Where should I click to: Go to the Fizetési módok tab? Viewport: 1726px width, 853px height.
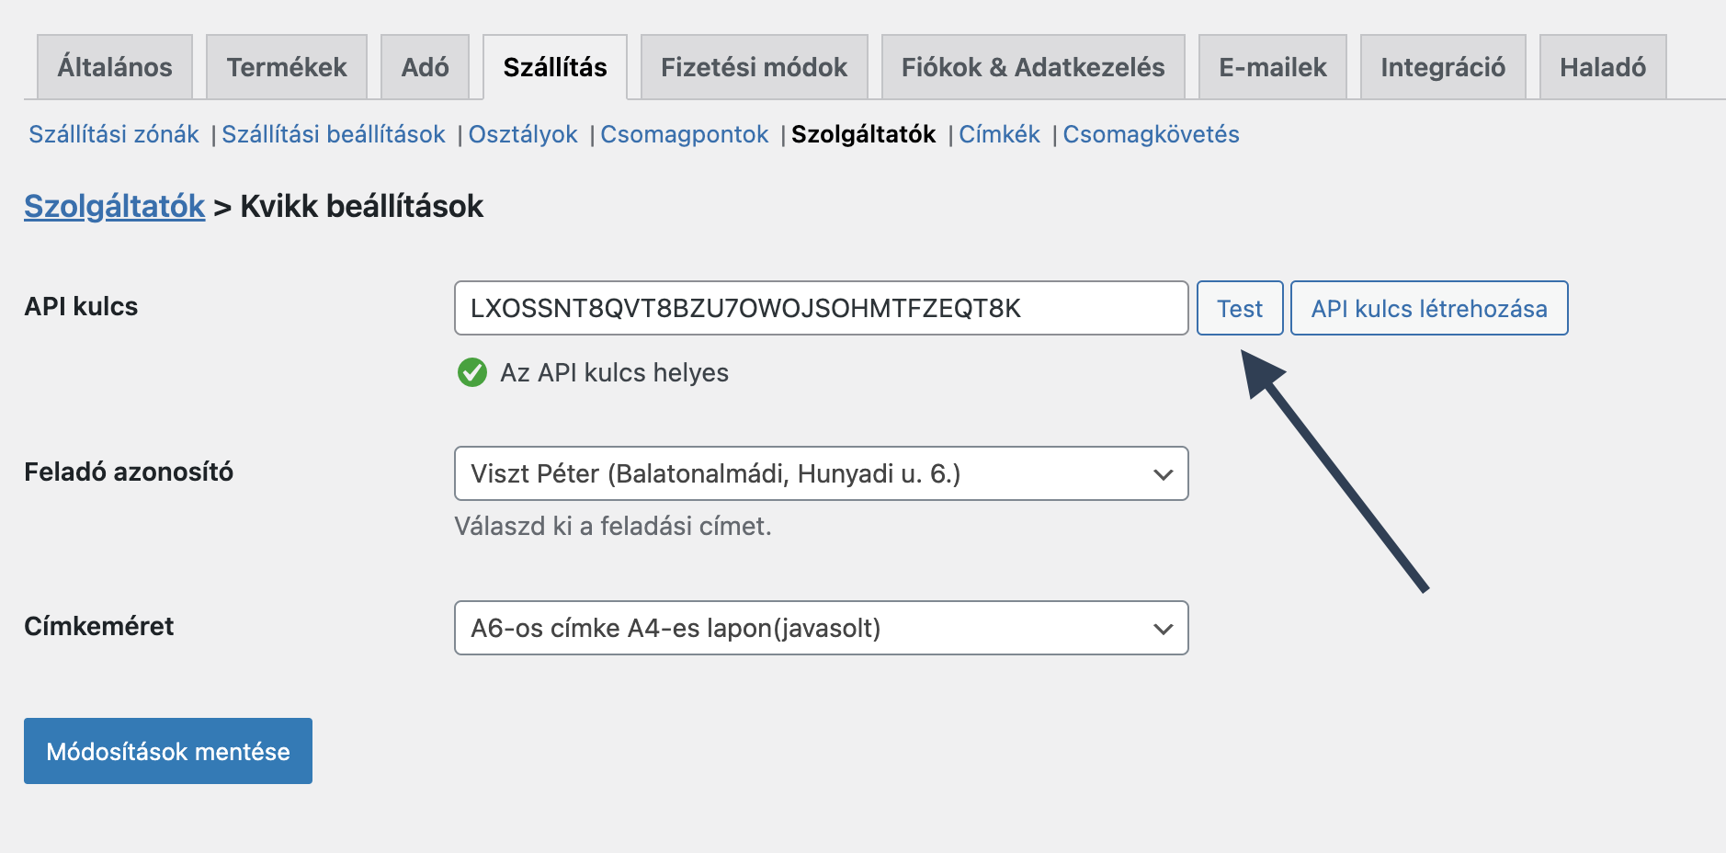(754, 67)
